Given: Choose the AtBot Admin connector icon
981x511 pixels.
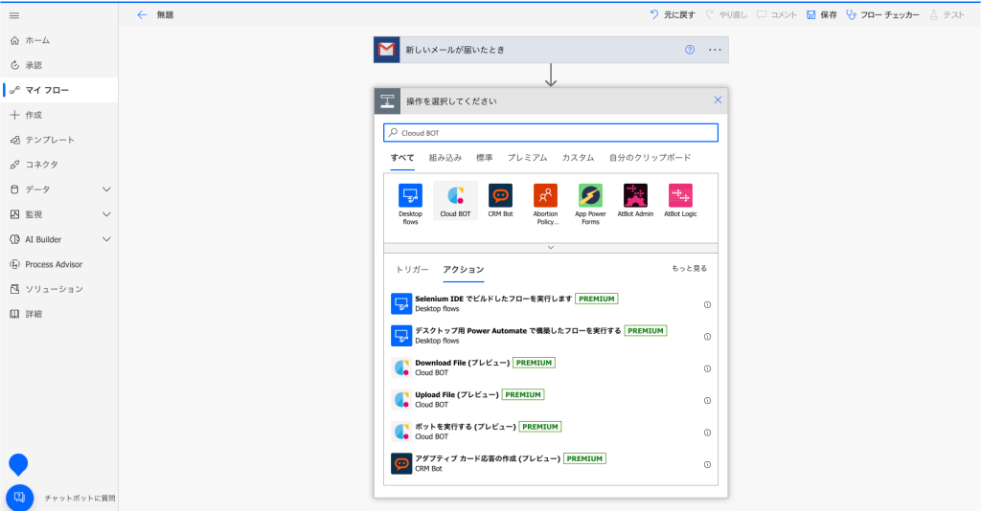Looking at the screenshot, I should click(636, 195).
